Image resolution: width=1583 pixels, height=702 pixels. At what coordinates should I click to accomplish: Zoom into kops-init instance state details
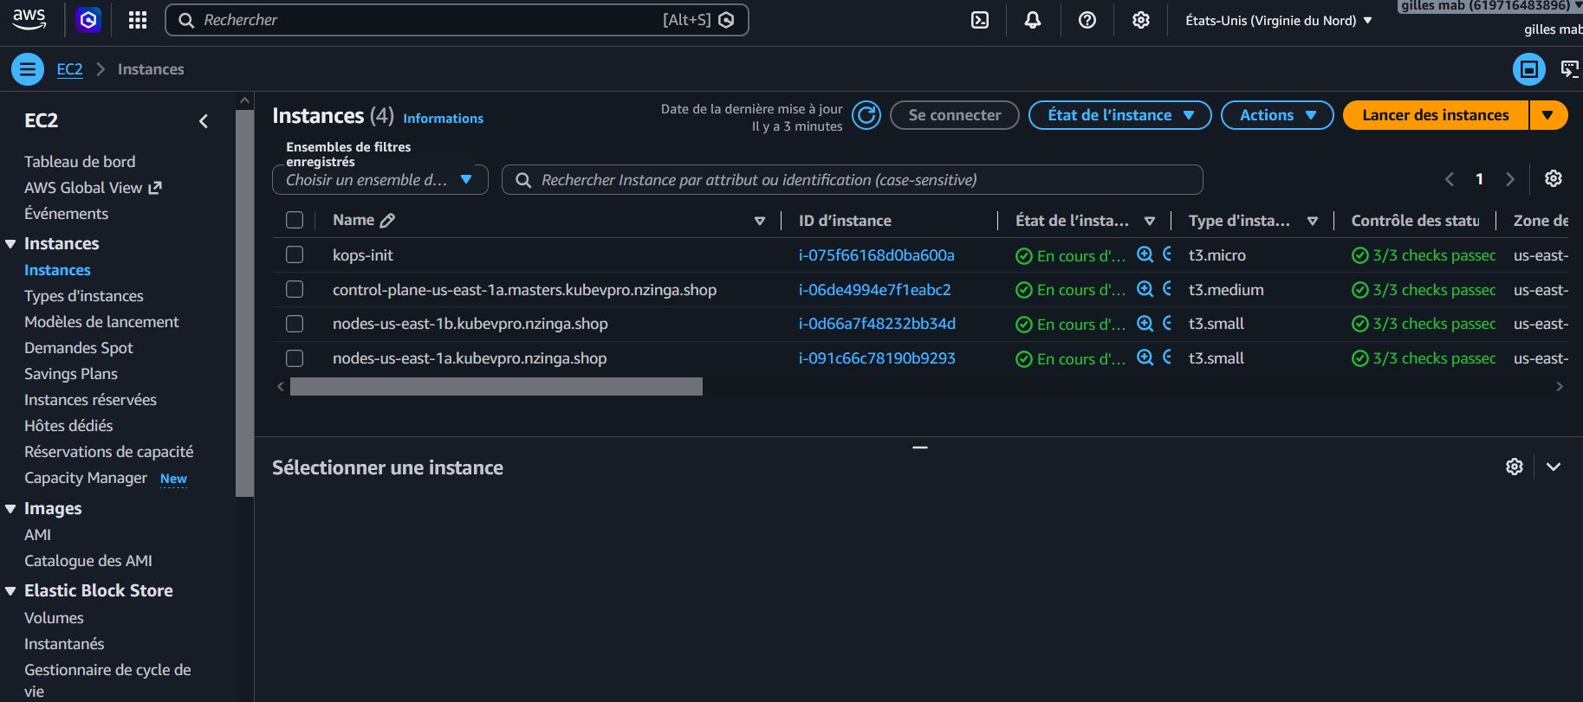(x=1145, y=254)
